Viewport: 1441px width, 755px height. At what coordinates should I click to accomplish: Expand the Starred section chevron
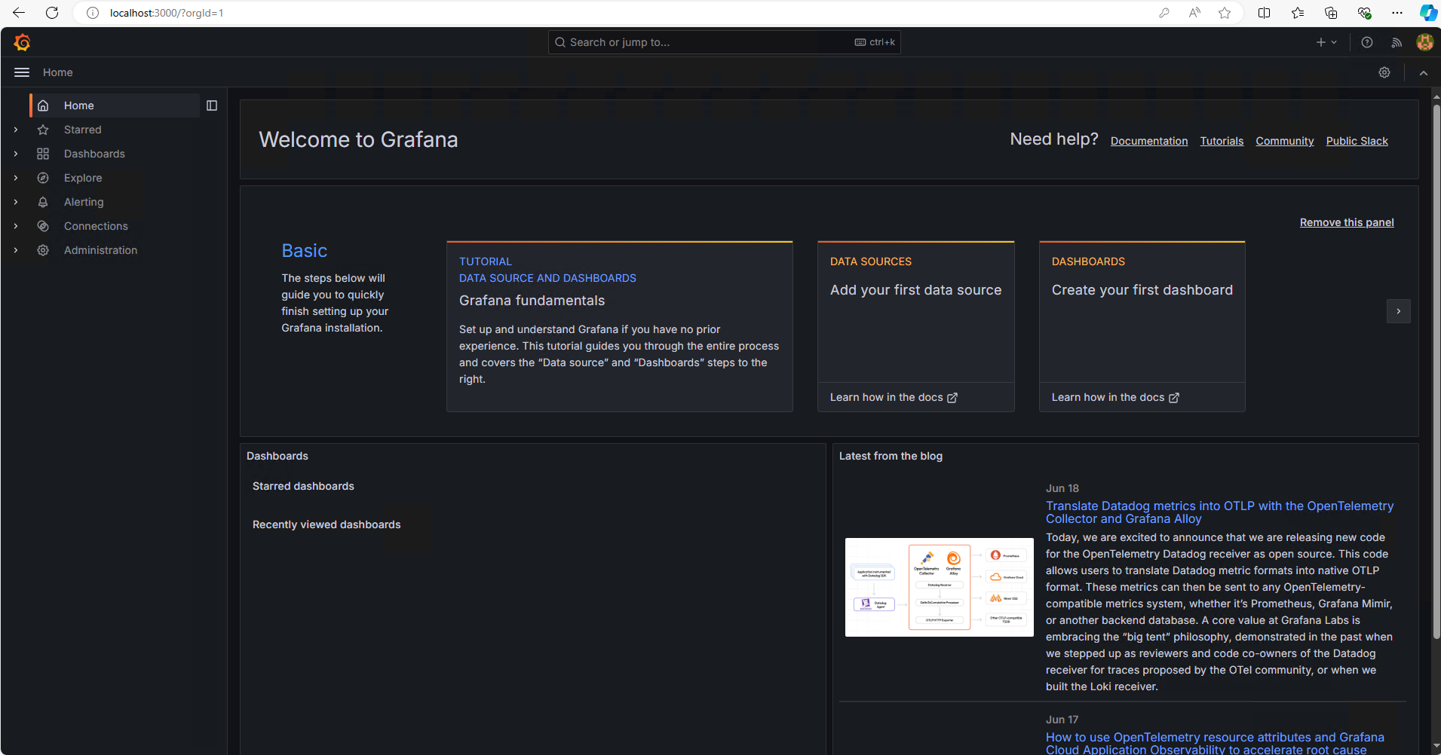point(16,130)
